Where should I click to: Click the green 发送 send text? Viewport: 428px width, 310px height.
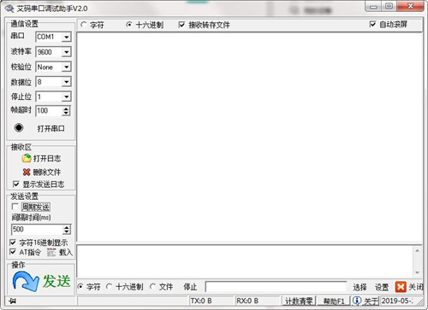[x=56, y=281]
